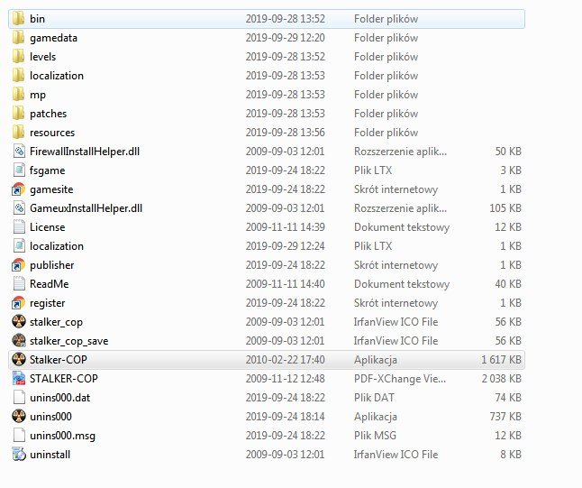
Task: Click the size "50 KB"
Action: point(508,152)
